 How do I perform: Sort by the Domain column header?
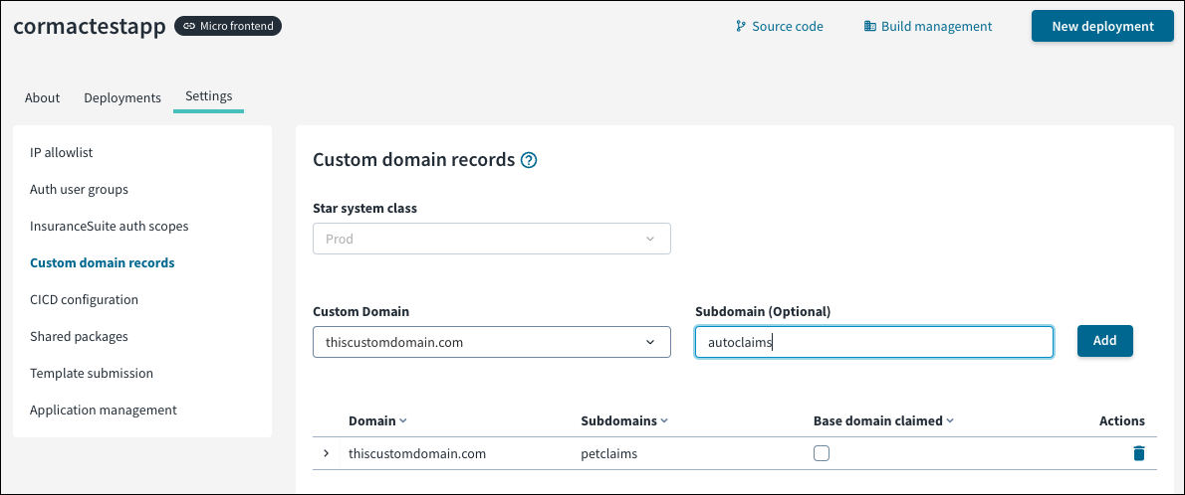click(377, 420)
